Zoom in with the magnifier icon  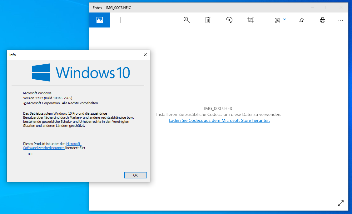point(186,20)
